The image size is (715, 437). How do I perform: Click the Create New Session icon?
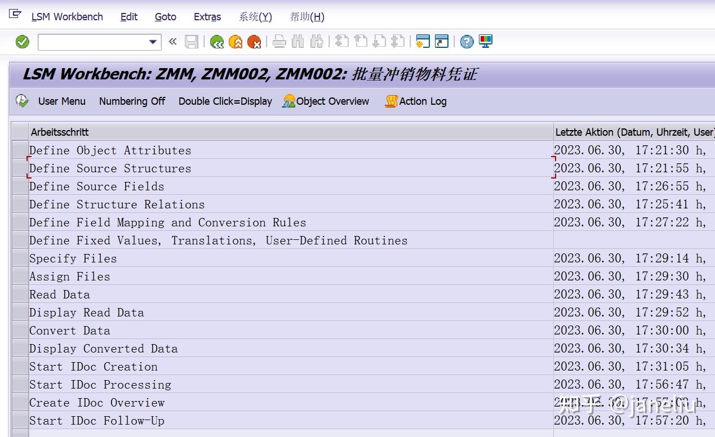click(423, 42)
